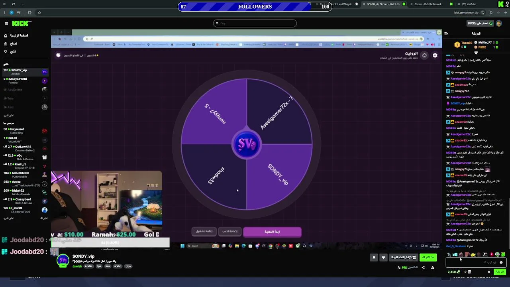This screenshot has height=287, width=510.
Task: Open SONDY_vip channel in sidebar
Action: coord(25,72)
